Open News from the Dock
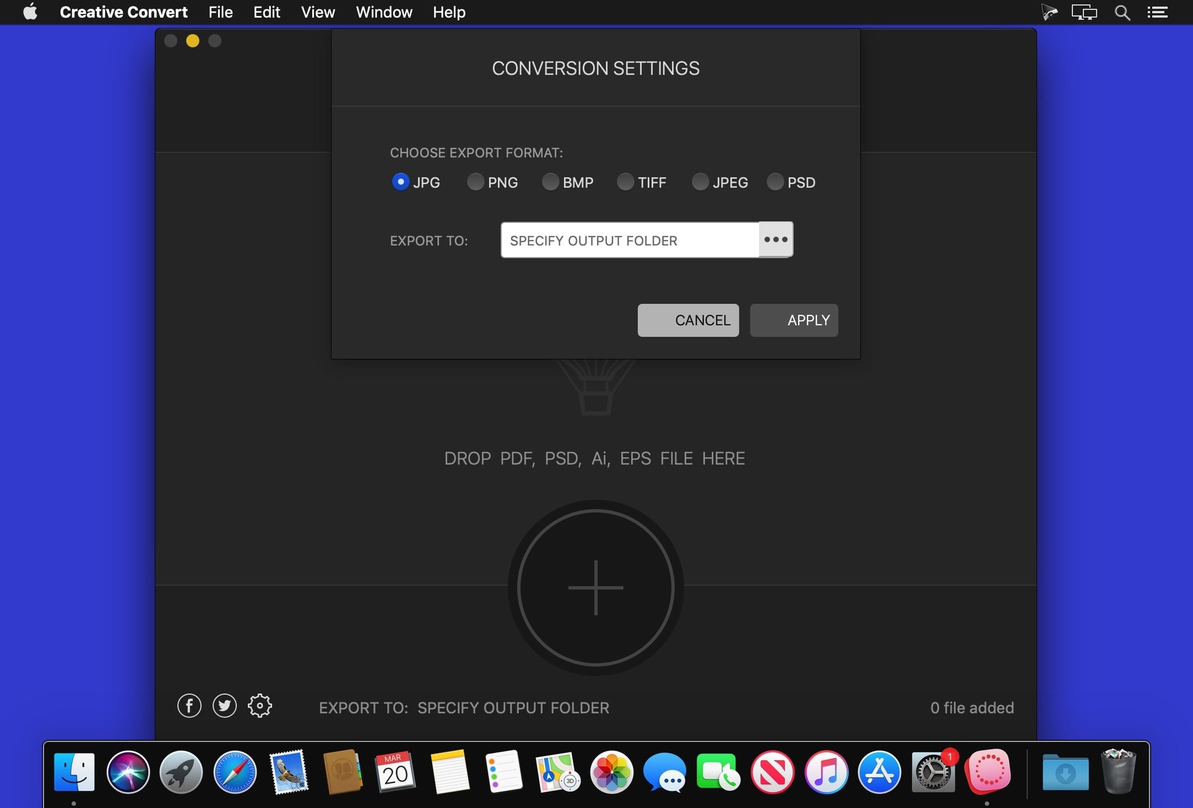Image resolution: width=1193 pixels, height=808 pixels. click(x=772, y=772)
